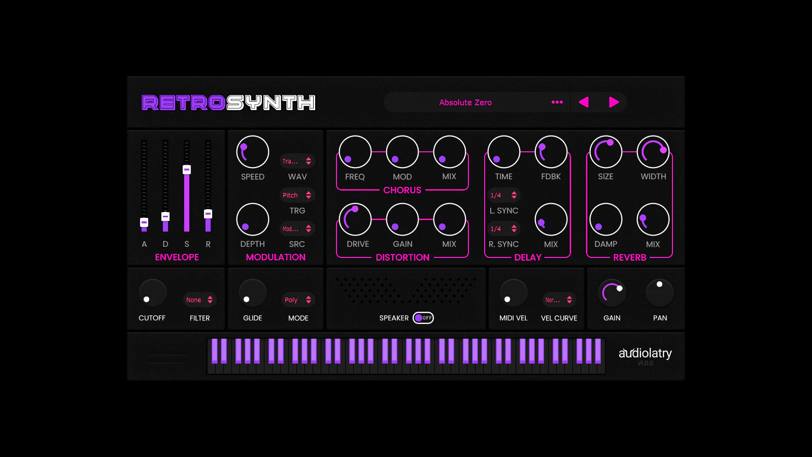Image resolution: width=812 pixels, height=457 pixels.
Task: Open the preset options menu
Action: click(x=557, y=102)
